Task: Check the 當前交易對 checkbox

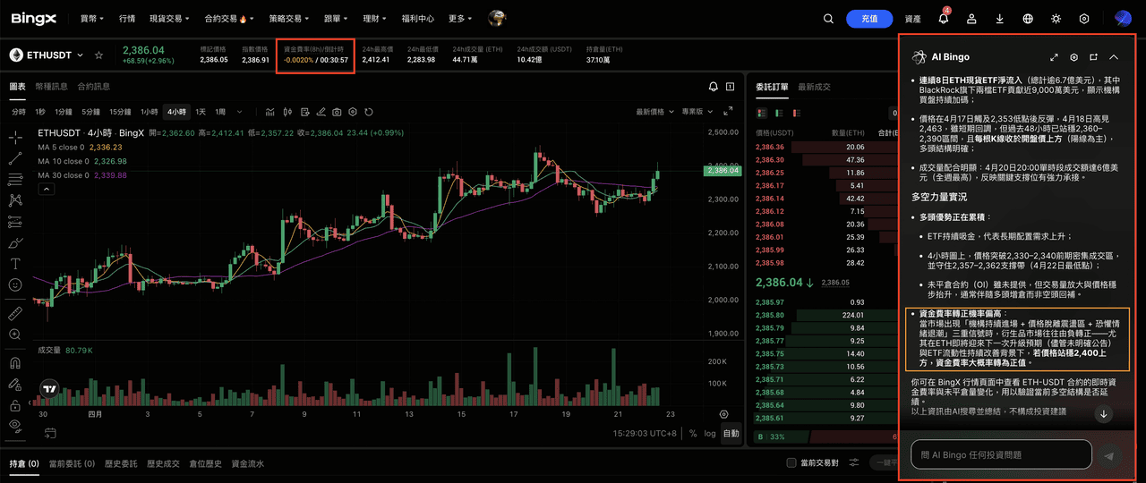Action: (791, 463)
